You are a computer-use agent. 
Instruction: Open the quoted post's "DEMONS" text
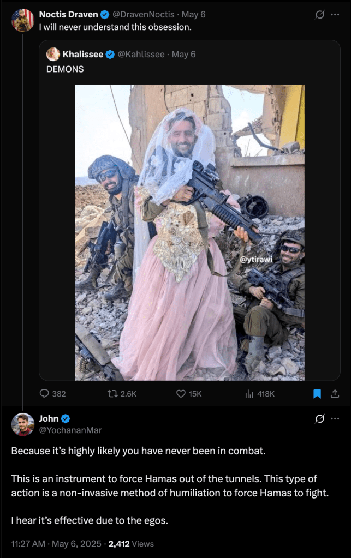pyautogui.click(x=65, y=69)
